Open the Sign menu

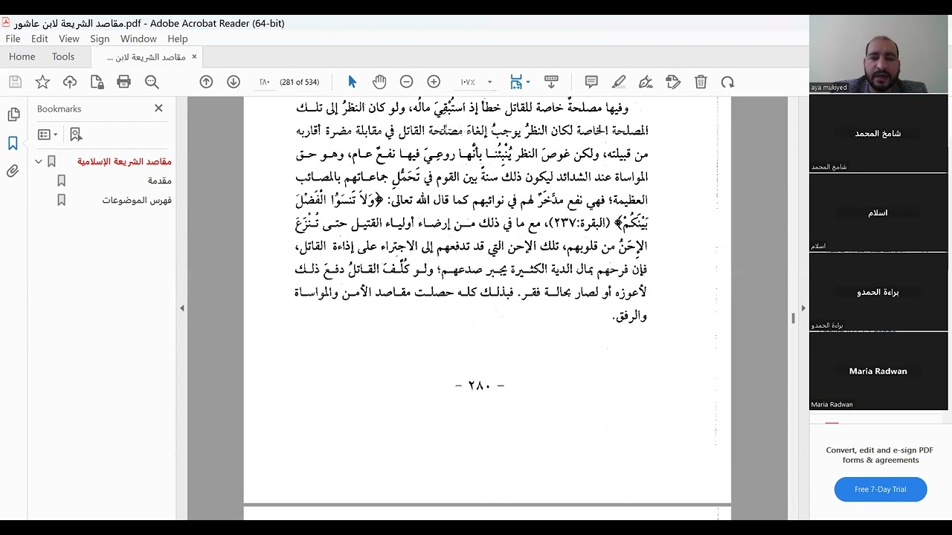pos(100,39)
